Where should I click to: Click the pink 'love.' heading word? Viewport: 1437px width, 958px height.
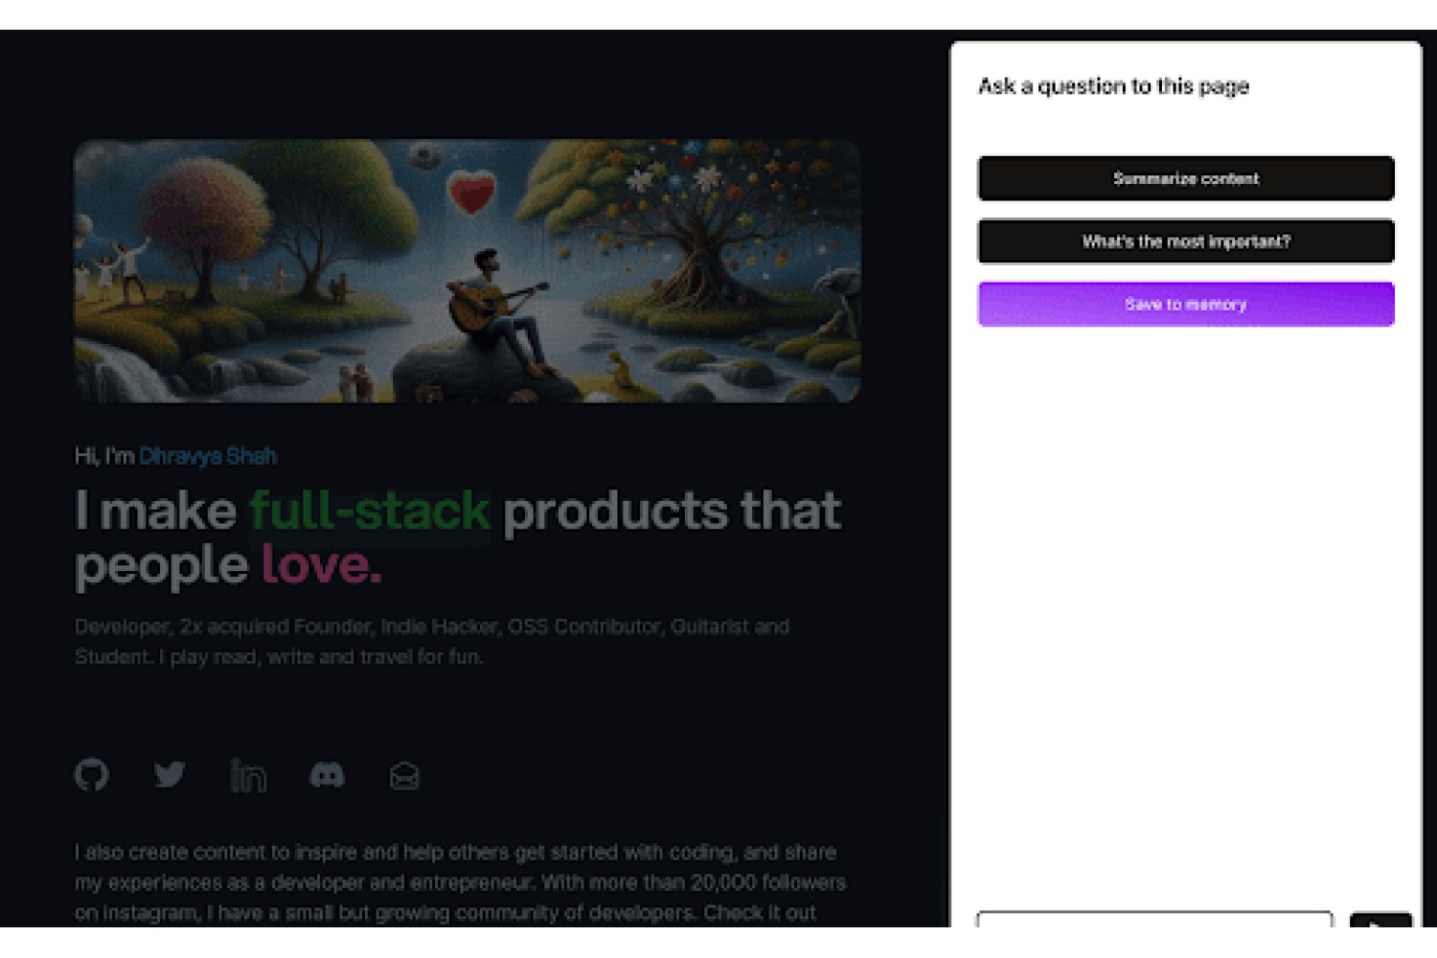(x=322, y=564)
